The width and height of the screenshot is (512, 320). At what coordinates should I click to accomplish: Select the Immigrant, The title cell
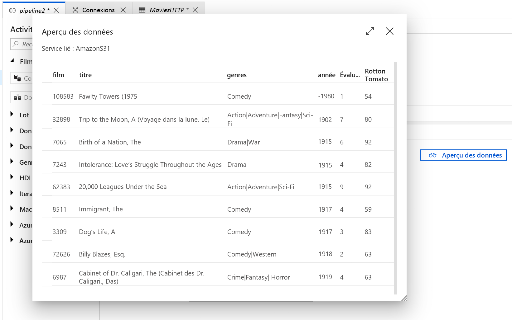pyautogui.click(x=101, y=209)
